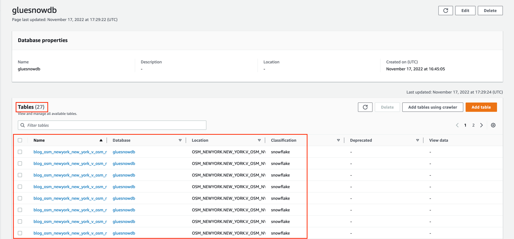Click the search magnifier in filter tables field
514x239 pixels.
click(23, 125)
